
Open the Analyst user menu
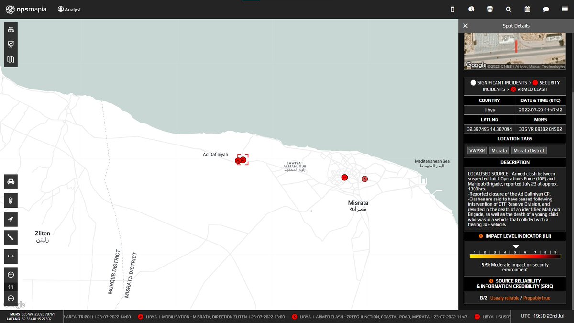point(69,9)
